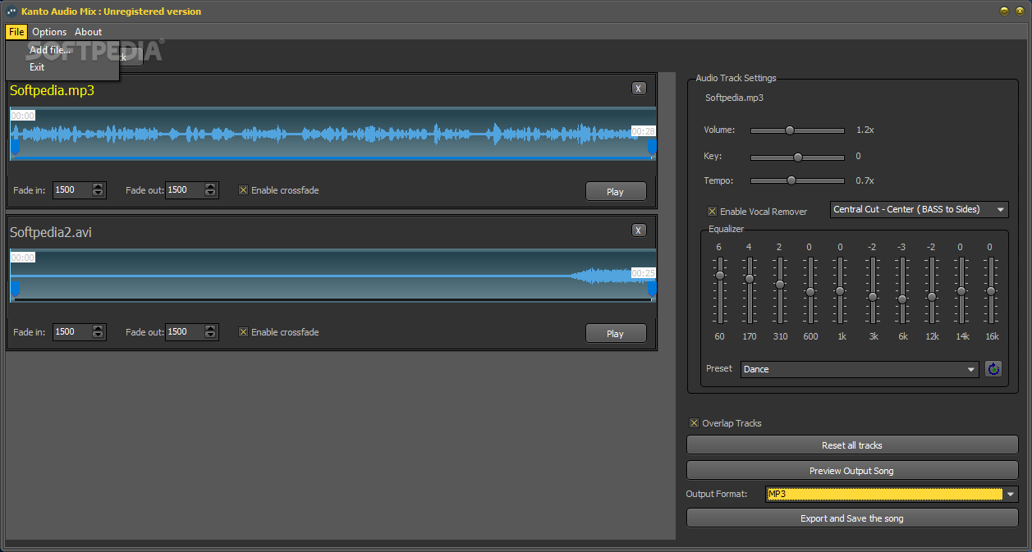Image resolution: width=1032 pixels, height=552 pixels.
Task: Click the 3k equalizer band slider
Action: (873, 297)
